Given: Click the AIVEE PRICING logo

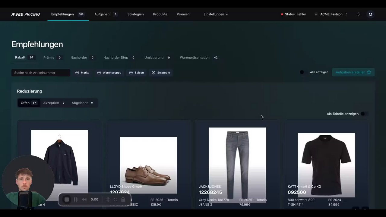Looking at the screenshot, I should pos(26,14).
